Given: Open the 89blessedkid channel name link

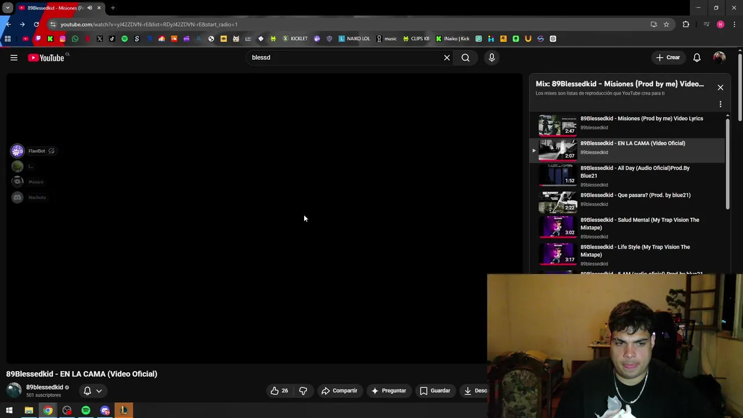Looking at the screenshot, I should point(44,387).
